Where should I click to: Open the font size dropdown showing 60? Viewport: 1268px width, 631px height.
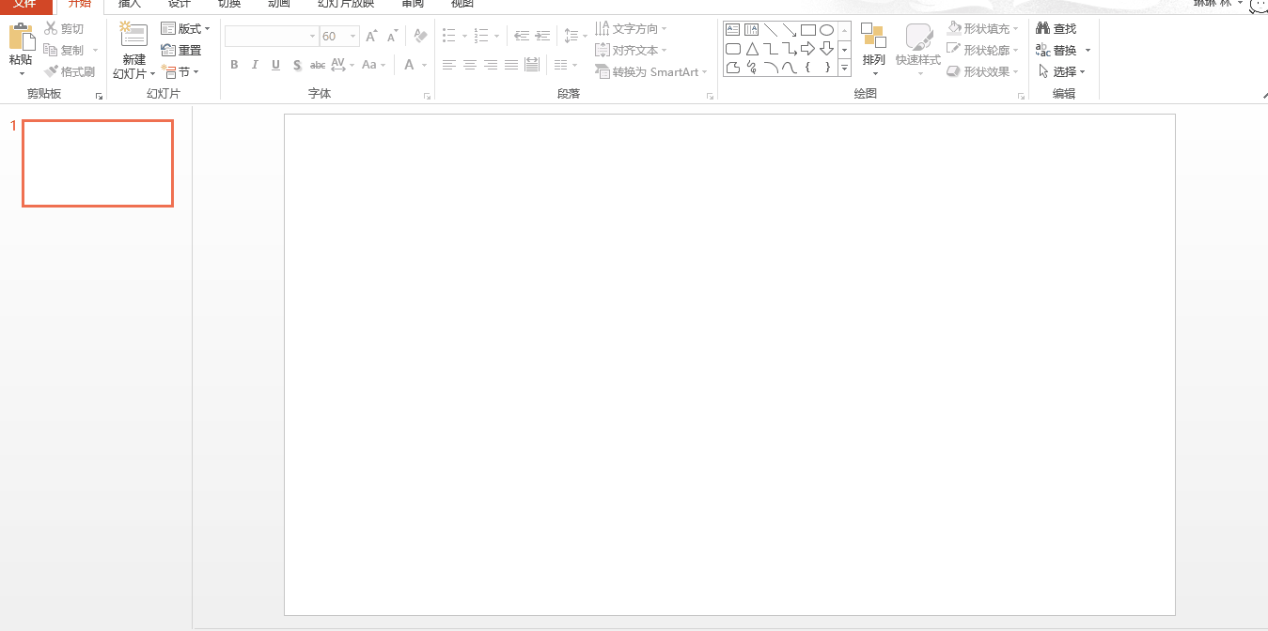point(353,37)
